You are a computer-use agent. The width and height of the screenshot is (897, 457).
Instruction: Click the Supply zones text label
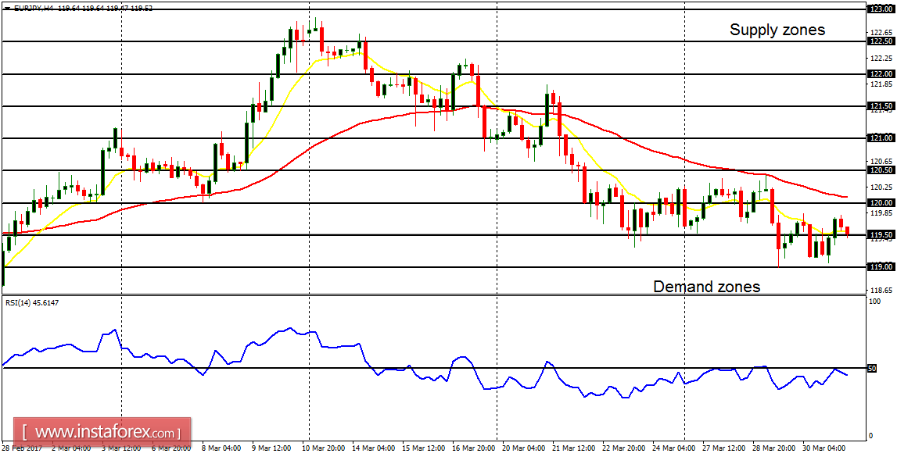pos(777,30)
